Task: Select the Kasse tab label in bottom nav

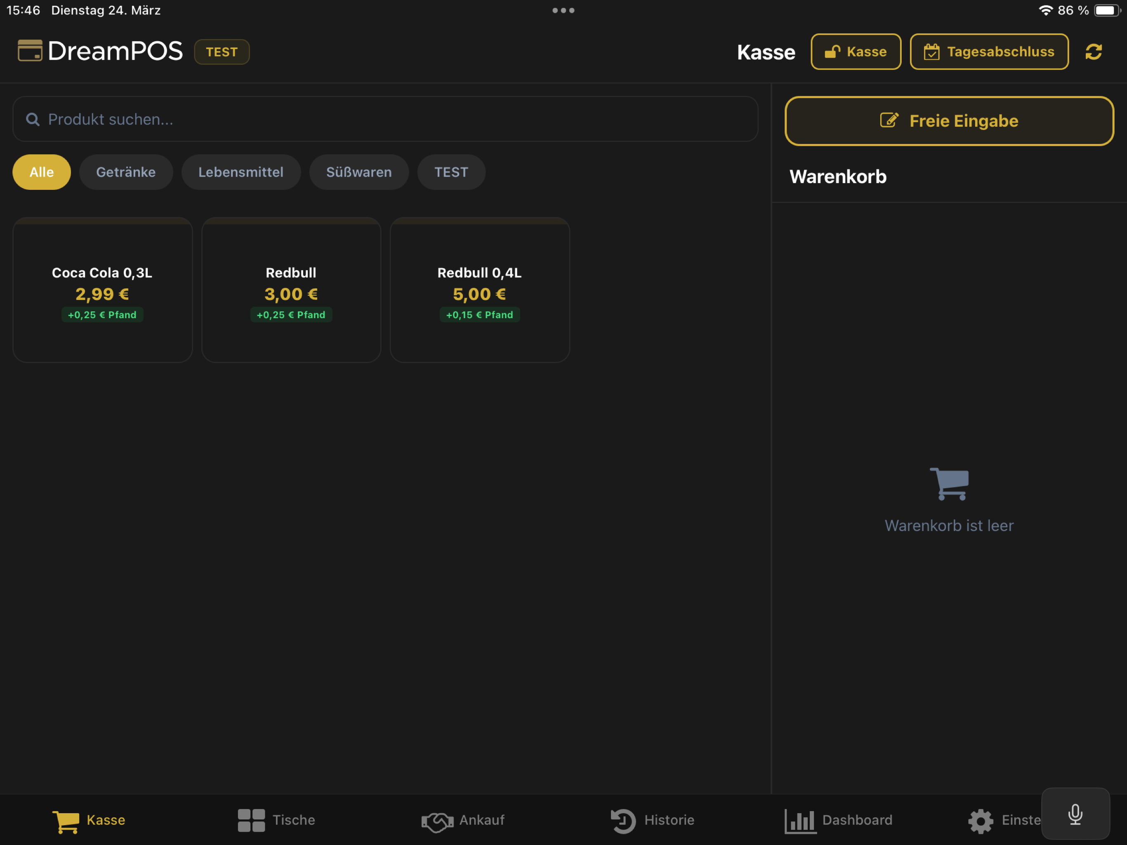Action: point(106,820)
